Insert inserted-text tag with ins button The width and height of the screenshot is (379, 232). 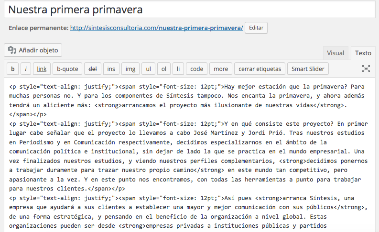(x=111, y=69)
